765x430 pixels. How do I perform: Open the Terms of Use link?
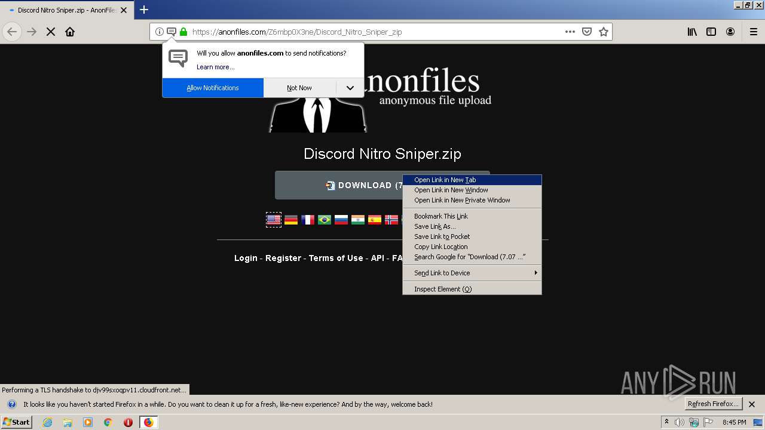(x=336, y=258)
